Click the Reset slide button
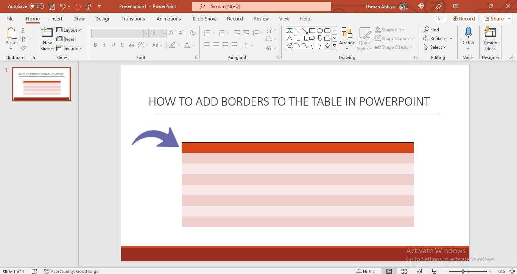Image resolution: width=517 pixels, height=274 pixels. click(65, 39)
